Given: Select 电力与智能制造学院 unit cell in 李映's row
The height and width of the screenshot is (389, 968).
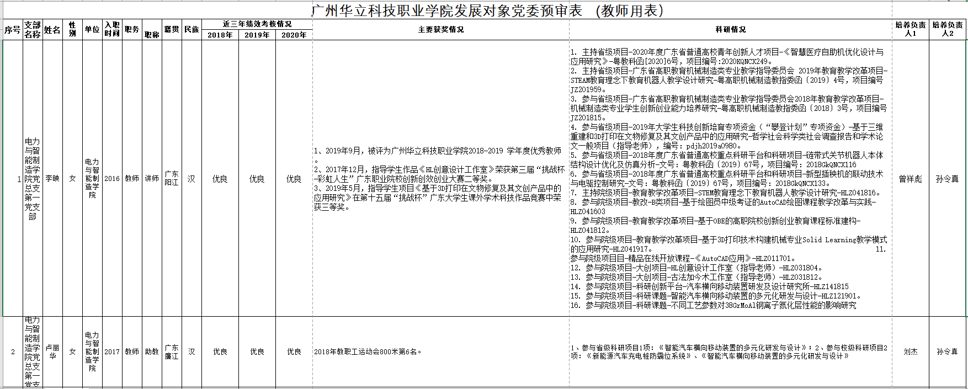Looking at the screenshot, I should click(x=92, y=179).
